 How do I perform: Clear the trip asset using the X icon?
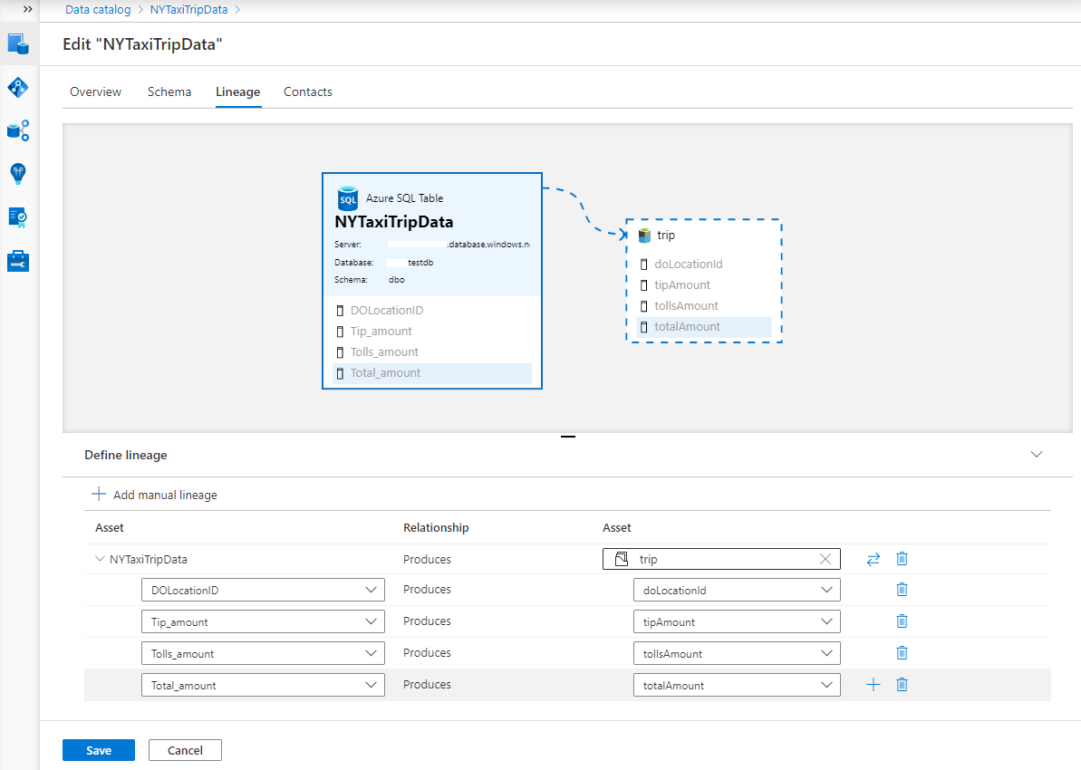[x=825, y=559]
